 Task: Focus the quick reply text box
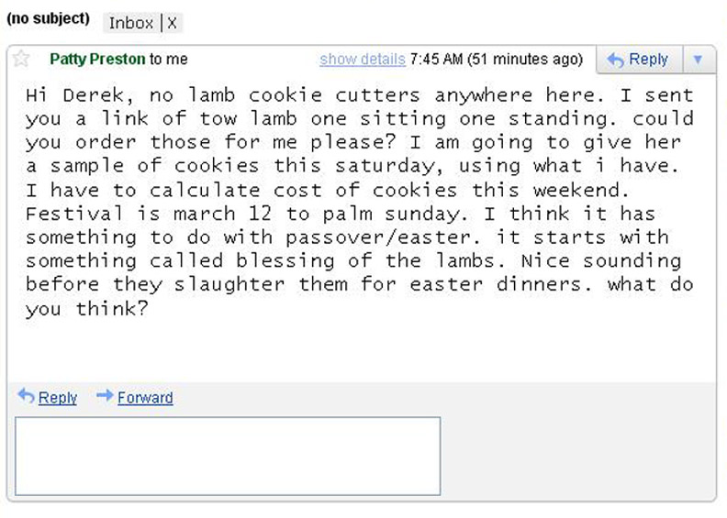pyautogui.click(x=228, y=456)
